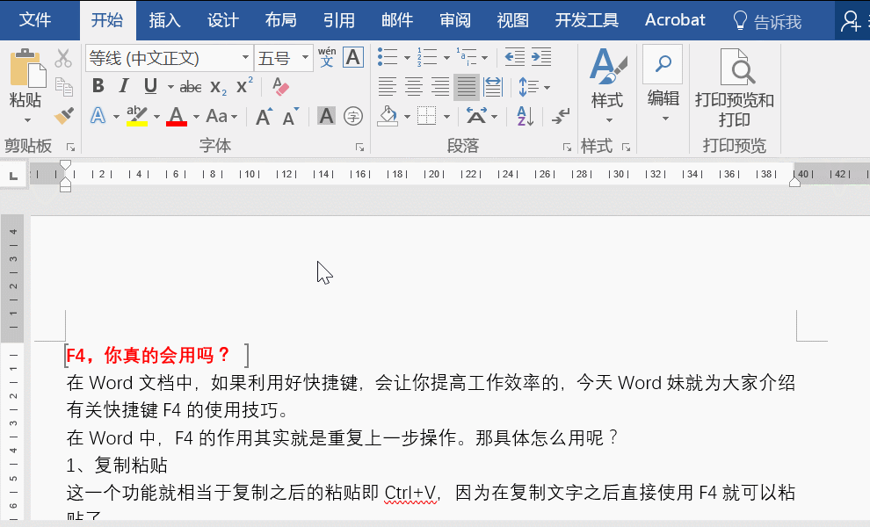Click the Cut scissors icon
This screenshot has height=527, width=870.
click(x=63, y=58)
